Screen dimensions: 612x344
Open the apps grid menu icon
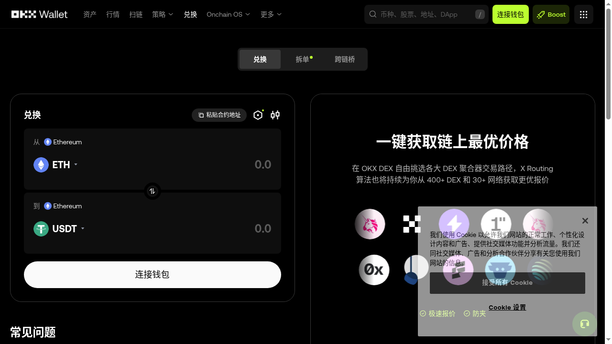pyautogui.click(x=583, y=14)
